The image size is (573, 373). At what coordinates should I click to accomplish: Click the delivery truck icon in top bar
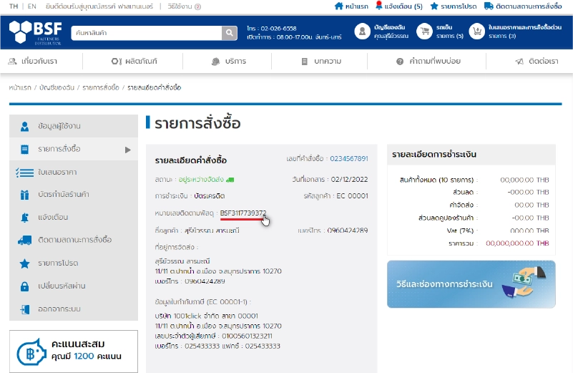click(x=489, y=6)
